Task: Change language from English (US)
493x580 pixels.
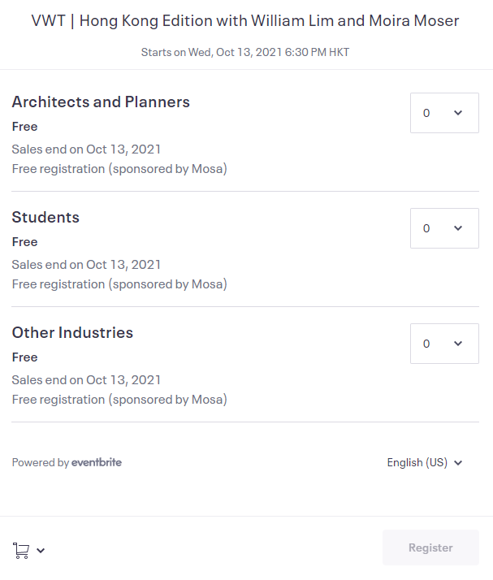Action: click(x=425, y=462)
